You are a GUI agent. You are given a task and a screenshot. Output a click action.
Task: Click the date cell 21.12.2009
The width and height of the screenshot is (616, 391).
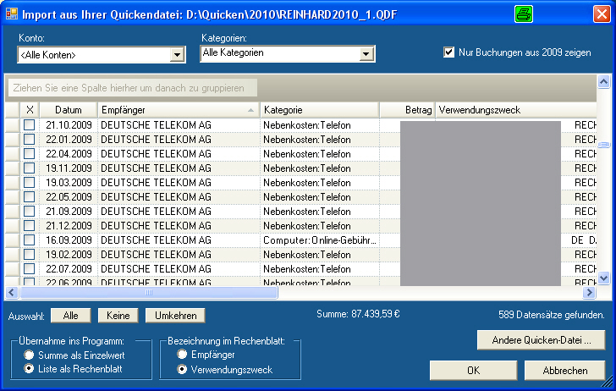(x=69, y=226)
